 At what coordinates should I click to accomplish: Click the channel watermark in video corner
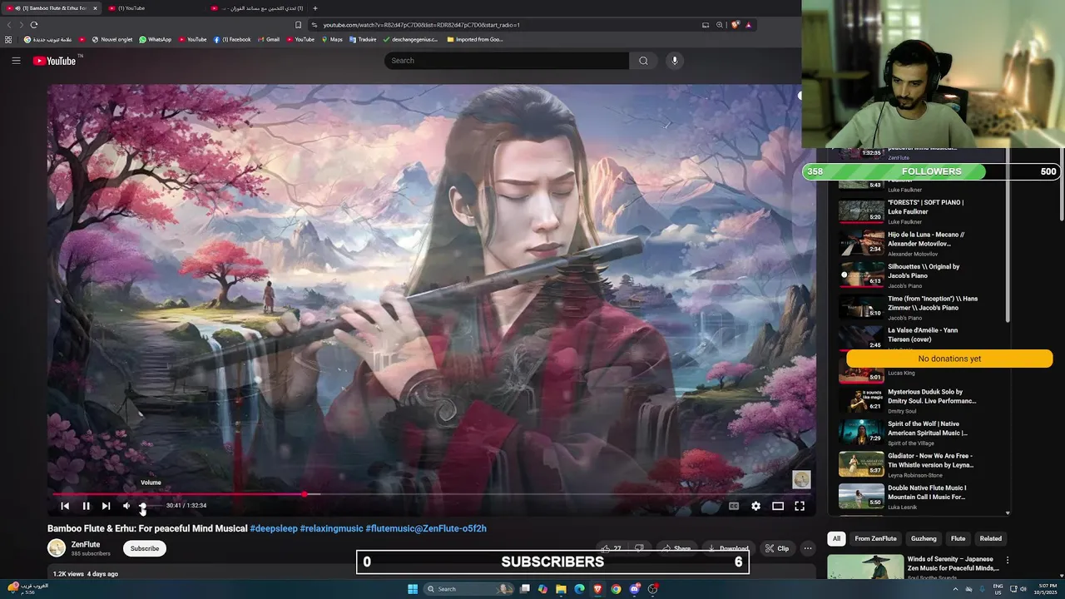tap(801, 479)
